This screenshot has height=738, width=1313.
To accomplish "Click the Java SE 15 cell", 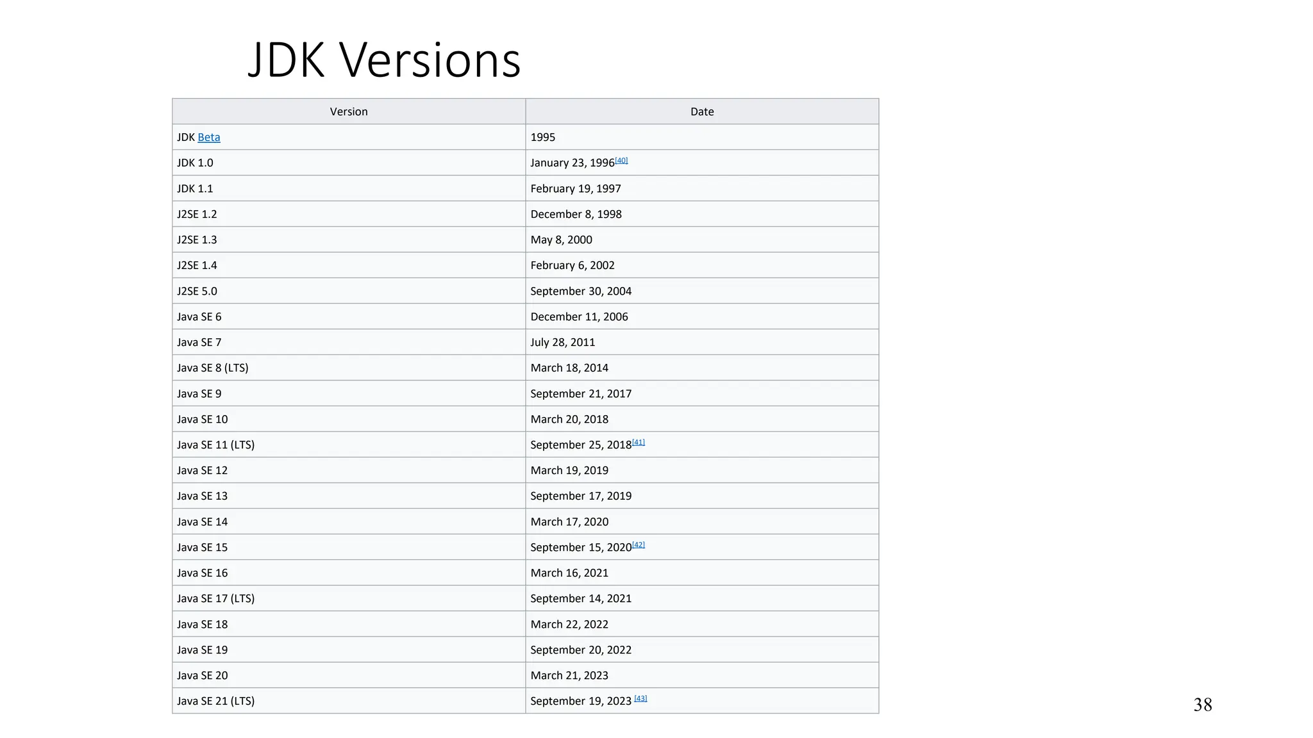I will click(x=349, y=547).
